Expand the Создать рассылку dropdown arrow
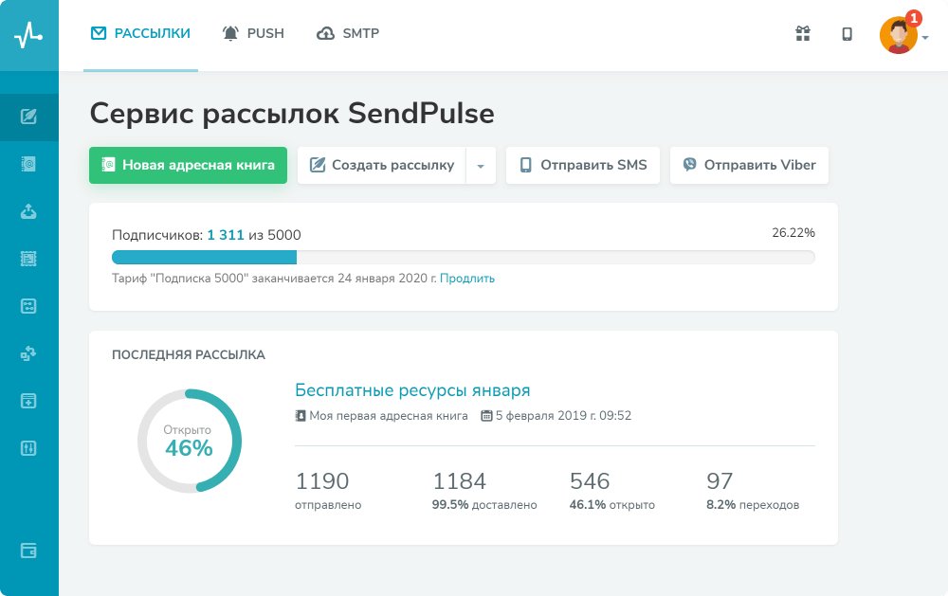Screen dimensions: 948x596 [x=481, y=166]
